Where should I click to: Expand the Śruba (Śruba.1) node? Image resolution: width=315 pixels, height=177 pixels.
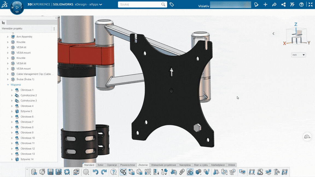[8, 79]
